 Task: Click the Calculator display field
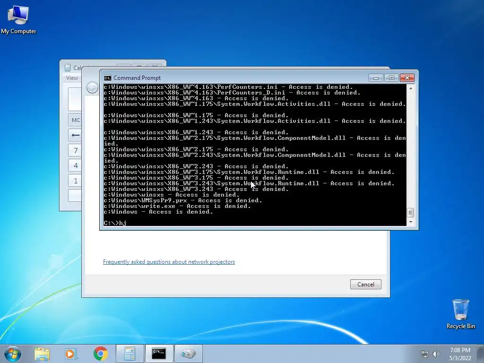pos(75,99)
